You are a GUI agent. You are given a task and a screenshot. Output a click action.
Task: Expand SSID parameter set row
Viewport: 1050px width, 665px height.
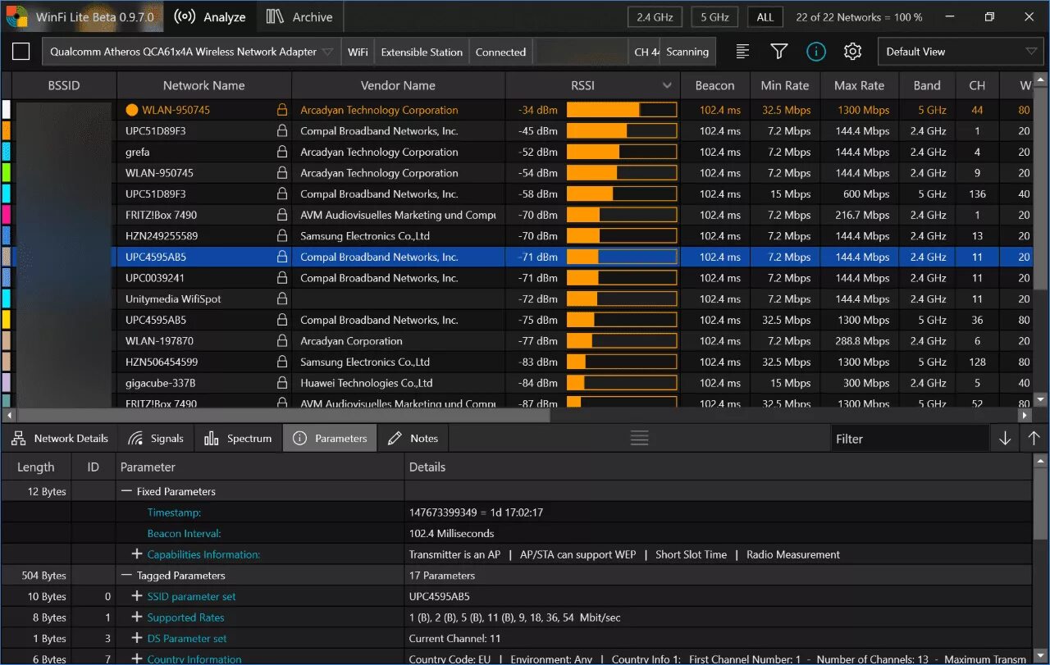coord(137,596)
